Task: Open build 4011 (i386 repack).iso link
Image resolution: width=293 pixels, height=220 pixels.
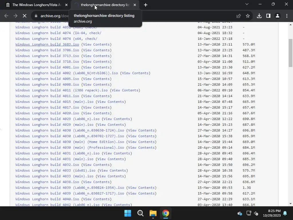Action: tap(62, 90)
